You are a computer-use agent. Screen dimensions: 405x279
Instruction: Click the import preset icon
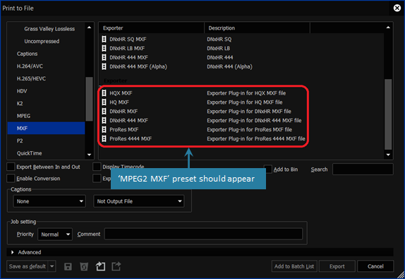pyautogui.click(x=100, y=266)
